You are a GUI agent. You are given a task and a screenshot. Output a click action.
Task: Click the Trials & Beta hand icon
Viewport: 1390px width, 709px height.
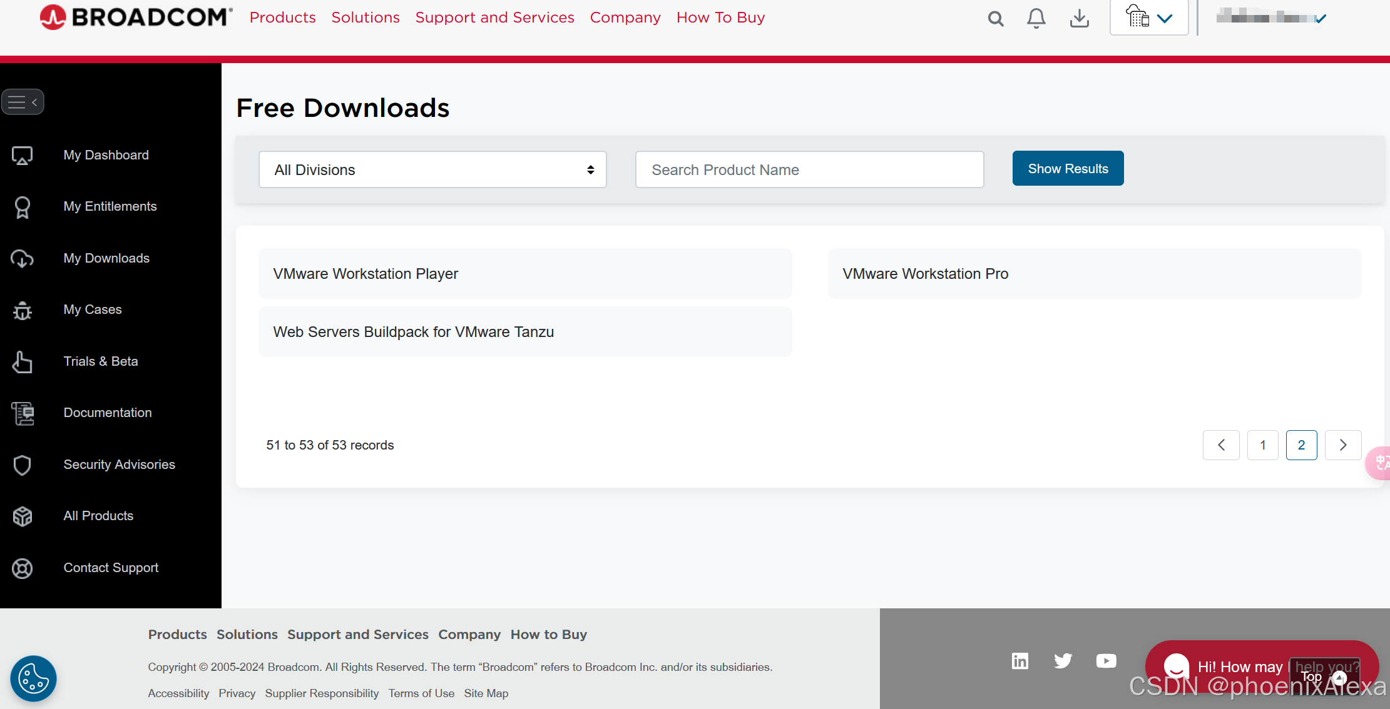(x=23, y=362)
